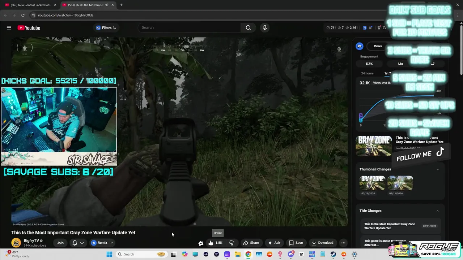Image resolution: width=463 pixels, height=260 pixels.
Task: Collapse the Thumbnail Changes section
Action: pyautogui.click(x=437, y=169)
